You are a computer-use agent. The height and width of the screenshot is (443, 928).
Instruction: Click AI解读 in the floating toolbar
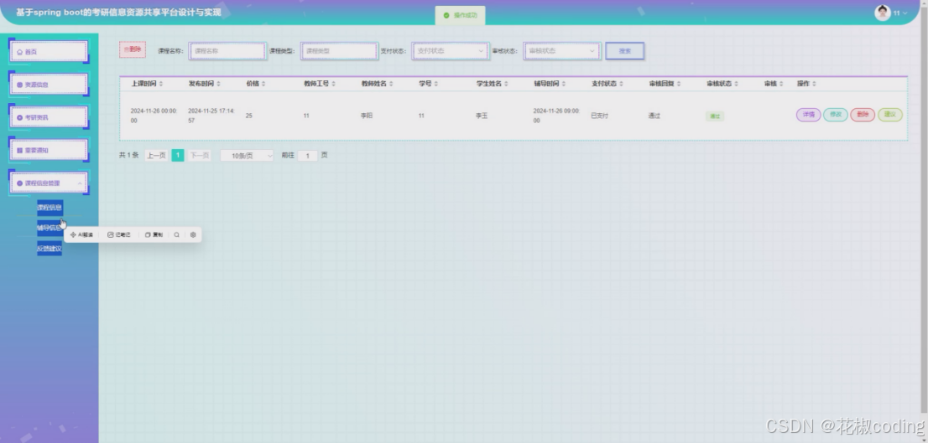[x=81, y=235]
